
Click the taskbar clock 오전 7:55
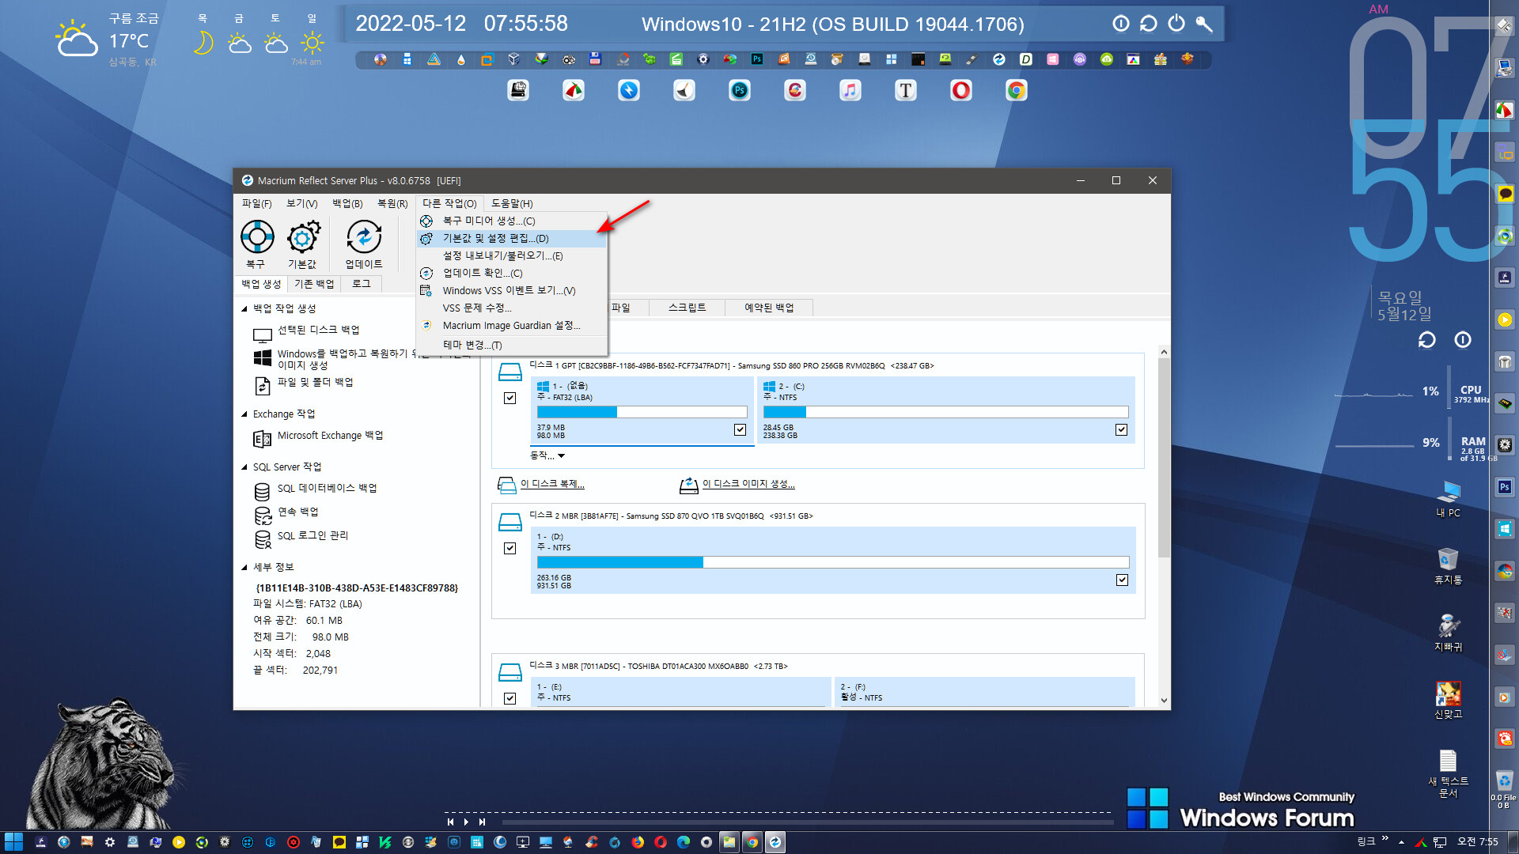[x=1478, y=842]
